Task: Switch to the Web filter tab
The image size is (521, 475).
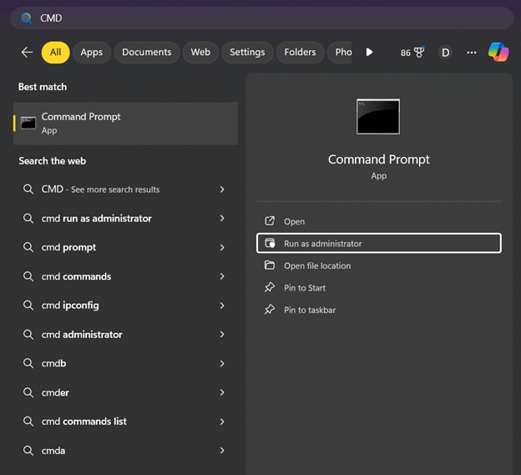Action: (x=200, y=52)
